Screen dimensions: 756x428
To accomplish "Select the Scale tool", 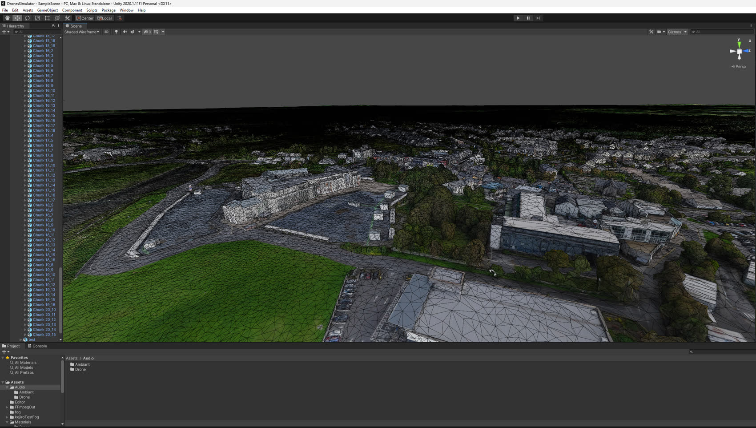I will point(37,18).
